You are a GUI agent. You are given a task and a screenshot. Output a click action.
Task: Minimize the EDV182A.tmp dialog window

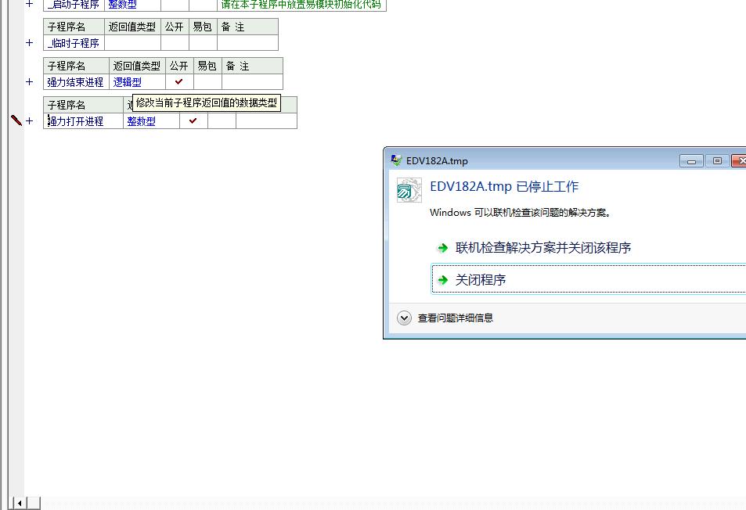690,160
